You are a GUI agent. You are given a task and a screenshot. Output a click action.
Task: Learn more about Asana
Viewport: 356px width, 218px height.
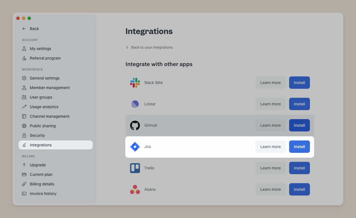point(270,189)
